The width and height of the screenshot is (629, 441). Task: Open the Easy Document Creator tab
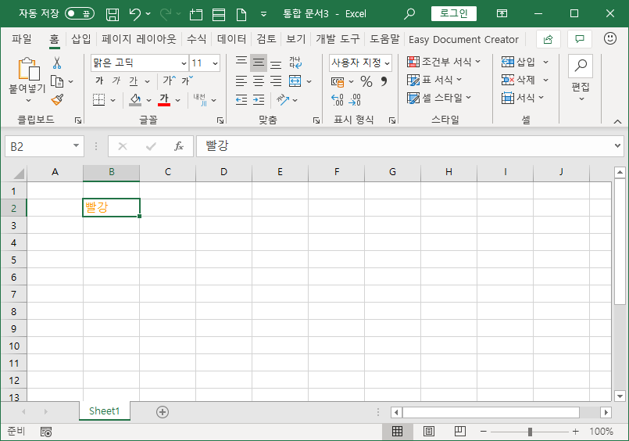pos(463,39)
